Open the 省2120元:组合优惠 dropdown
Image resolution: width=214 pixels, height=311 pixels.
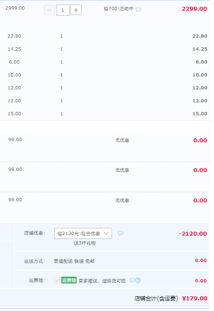[x=83, y=233]
